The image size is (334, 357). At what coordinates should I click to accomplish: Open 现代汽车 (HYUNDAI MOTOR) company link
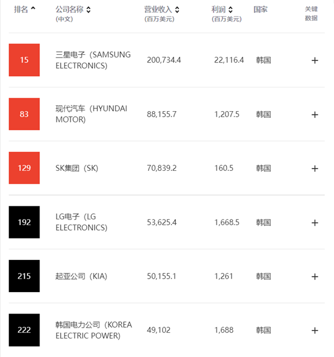point(91,114)
